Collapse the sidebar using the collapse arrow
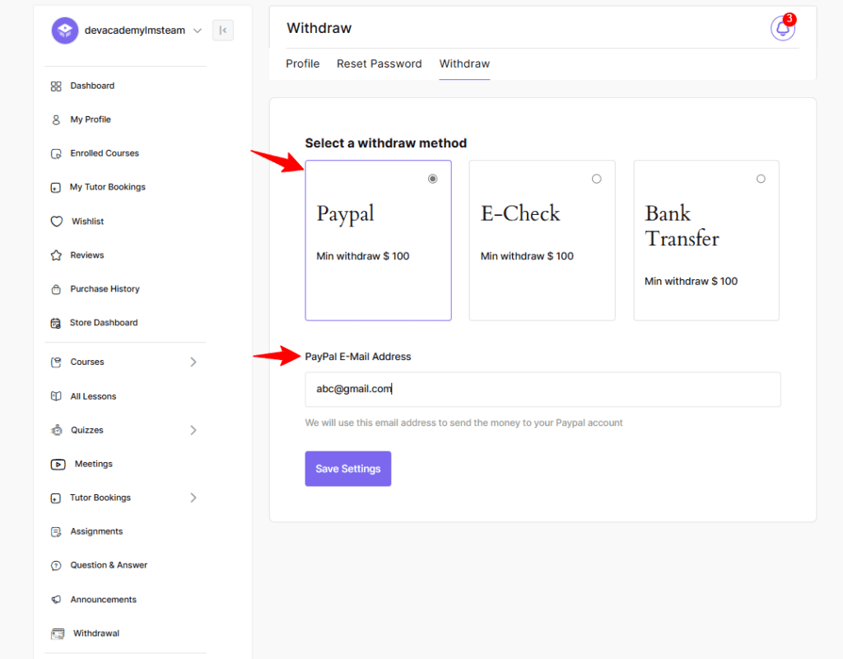843x659 pixels. [223, 30]
